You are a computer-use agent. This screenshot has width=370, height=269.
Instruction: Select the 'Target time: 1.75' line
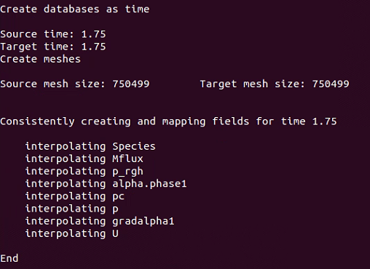pyautogui.click(x=53, y=47)
